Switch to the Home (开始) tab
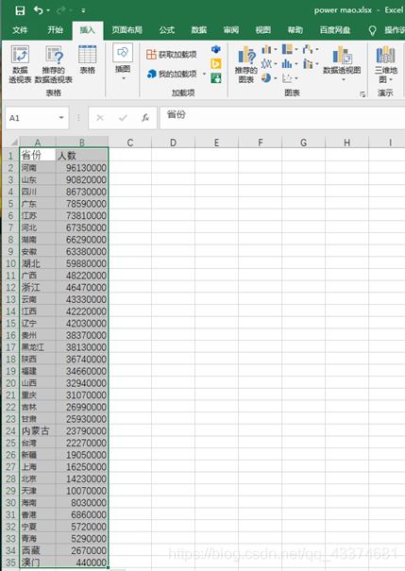The width and height of the screenshot is (405, 571). pyautogui.click(x=55, y=30)
